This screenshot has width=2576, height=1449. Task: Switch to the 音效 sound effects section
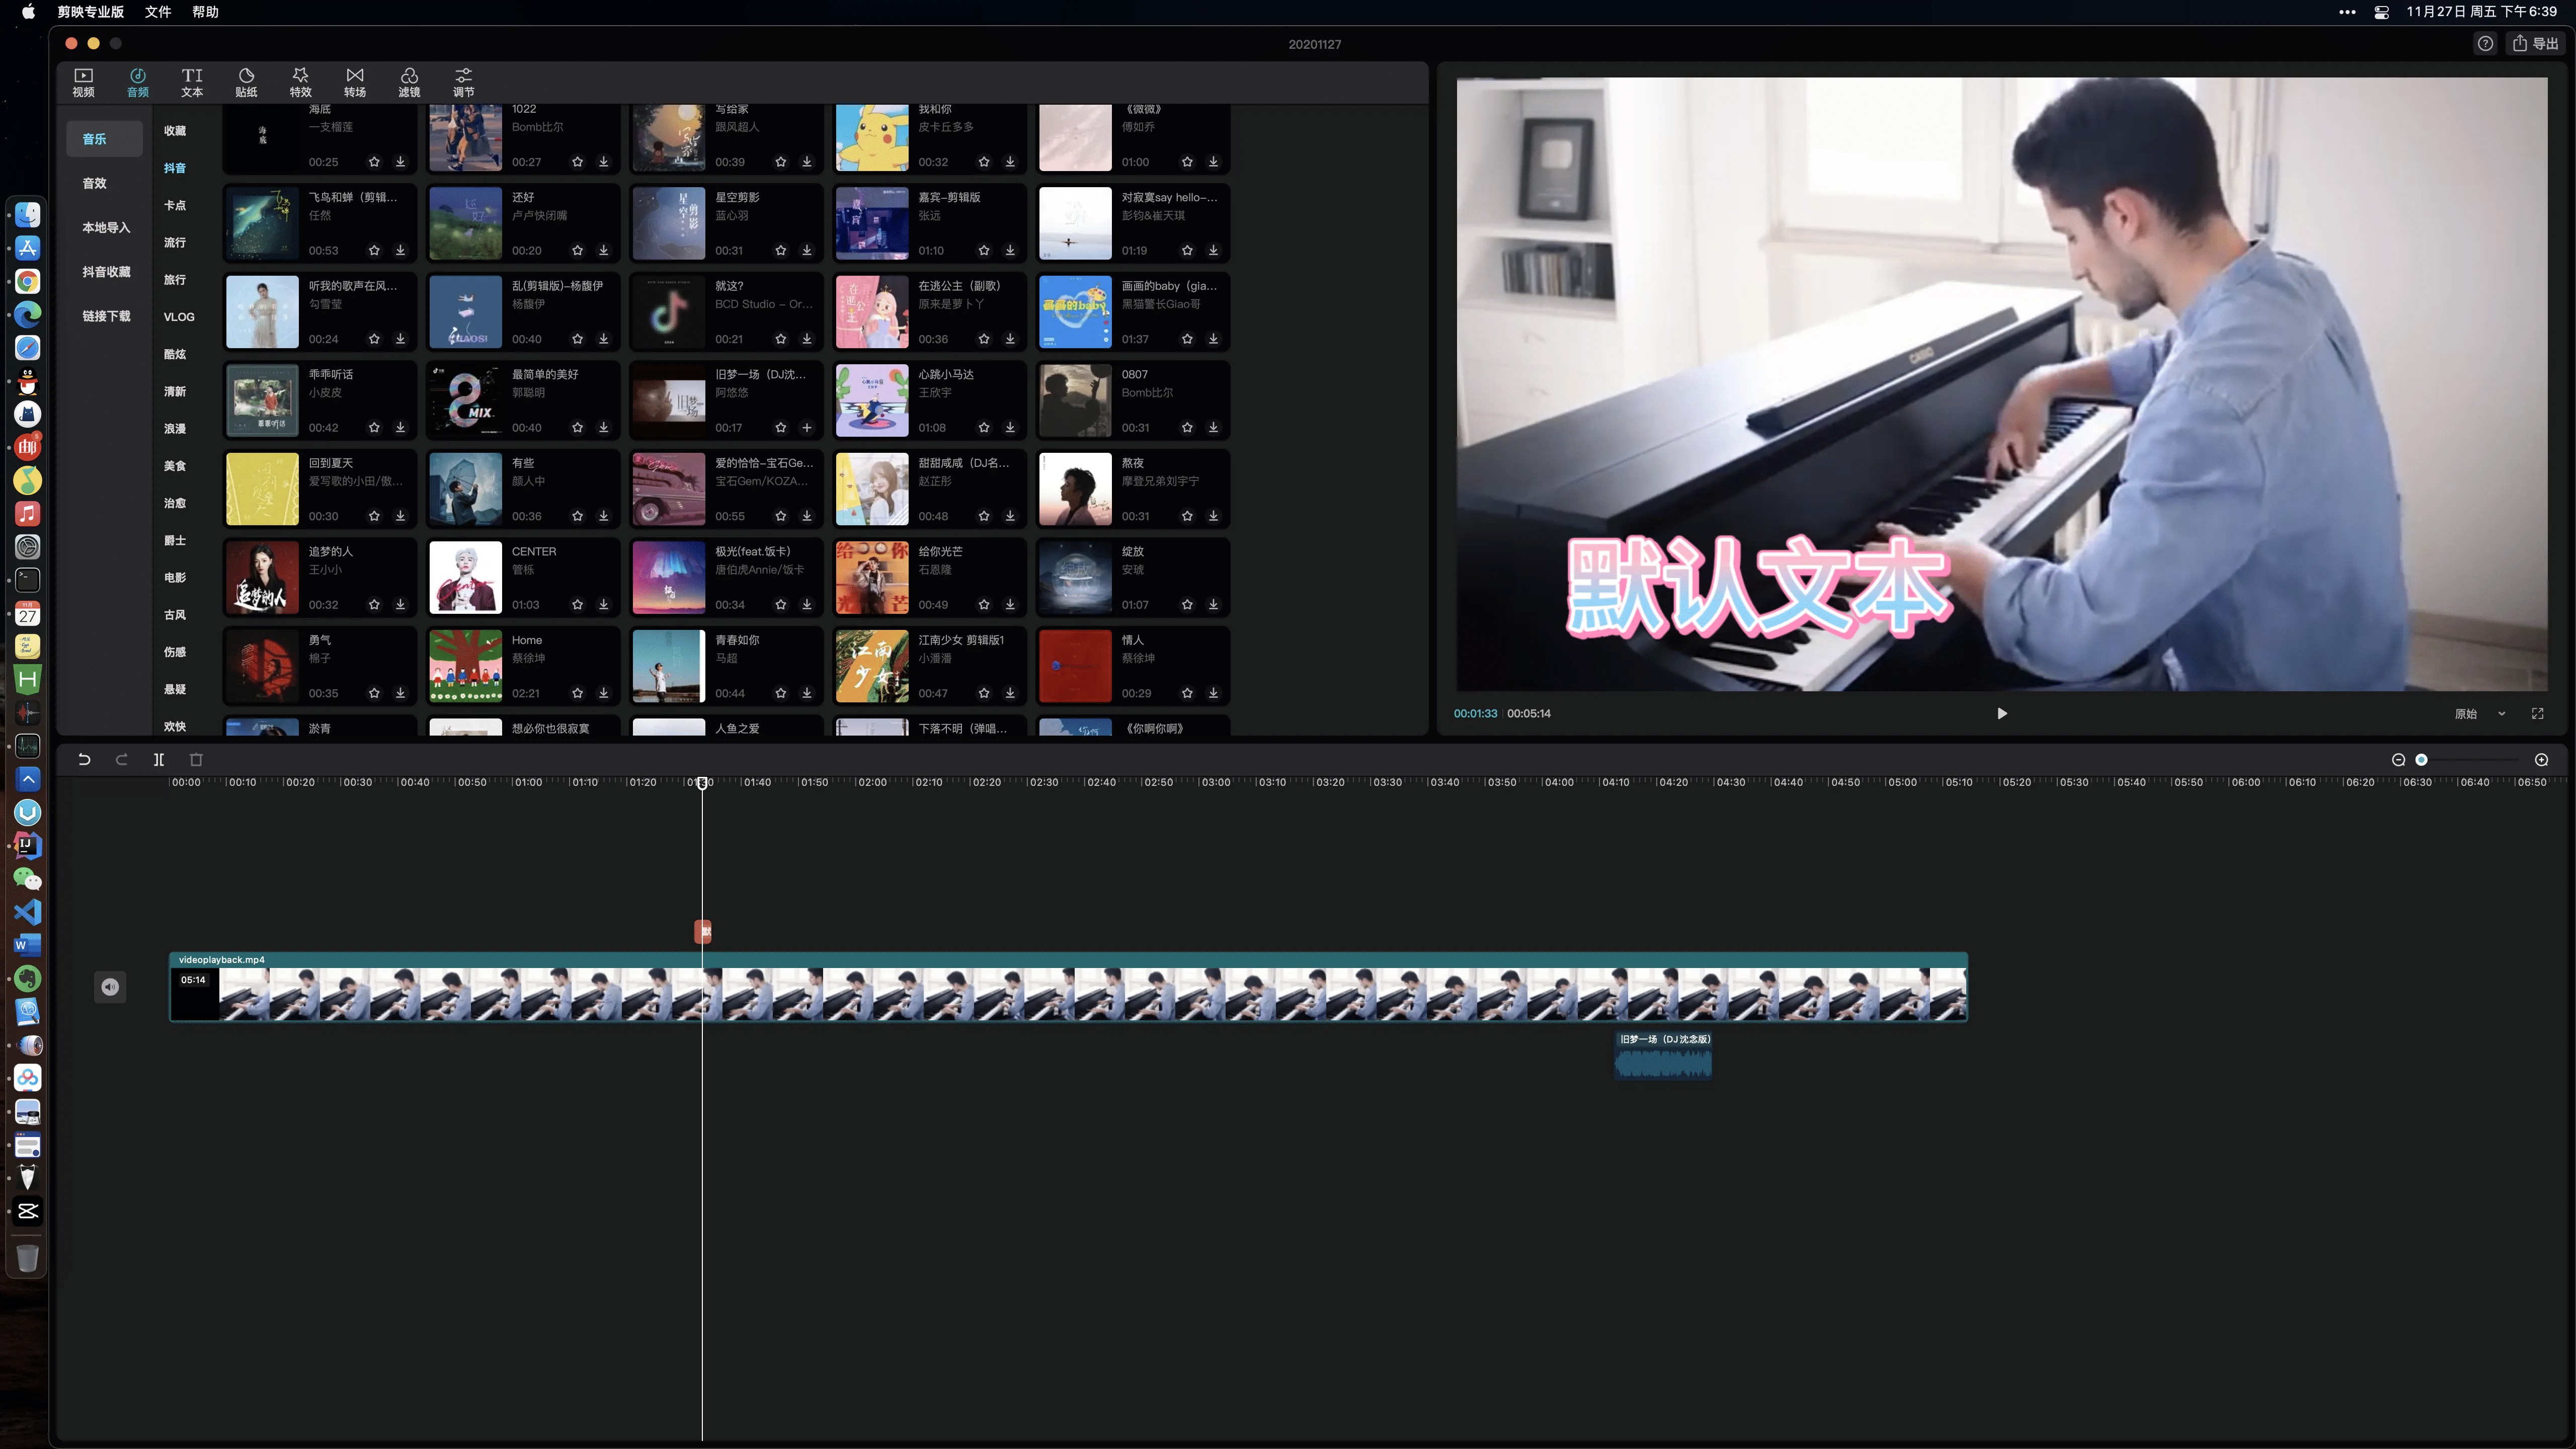pos(94,183)
